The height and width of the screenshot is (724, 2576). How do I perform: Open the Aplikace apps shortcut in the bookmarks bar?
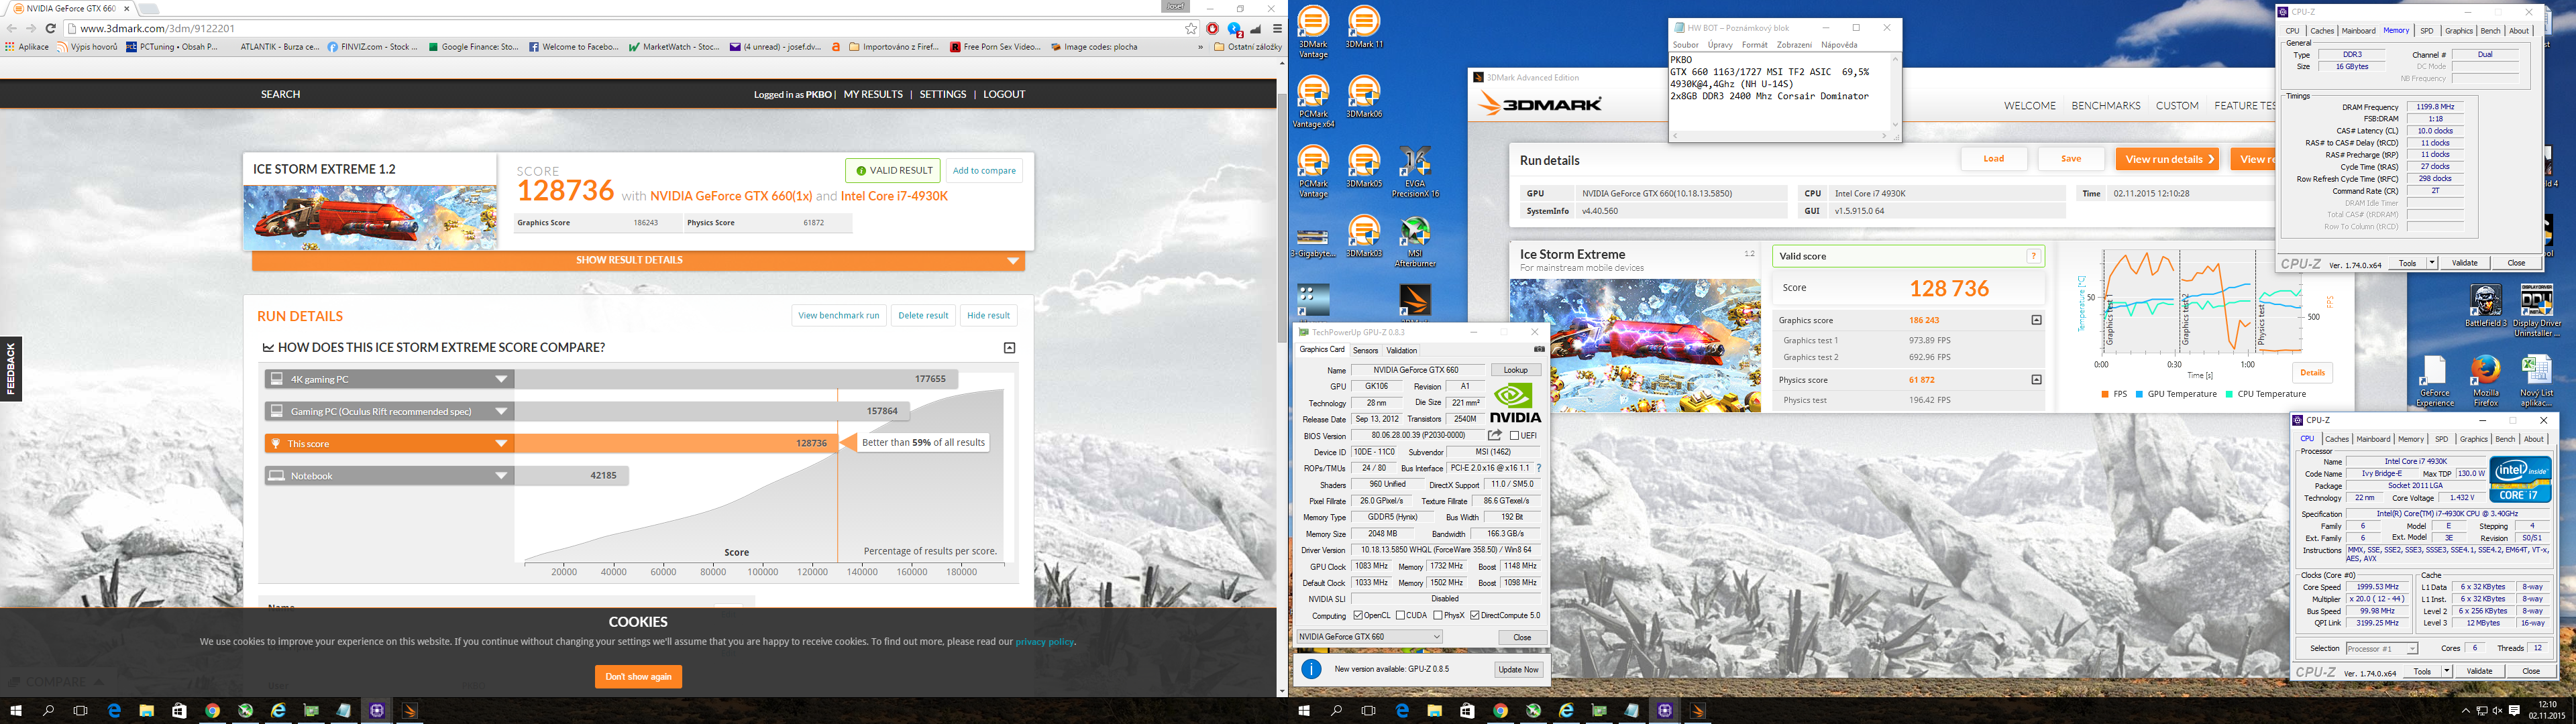coord(27,46)
